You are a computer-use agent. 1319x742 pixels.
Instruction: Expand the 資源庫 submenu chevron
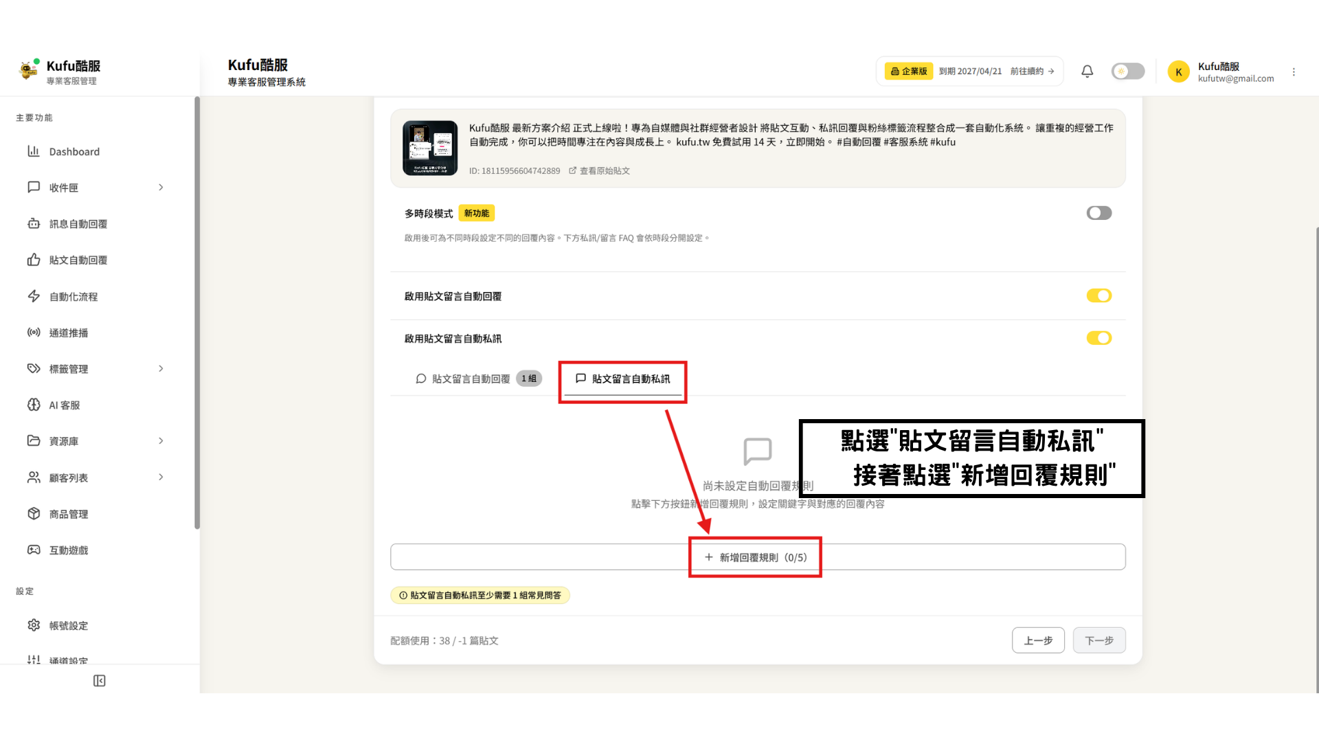(161, 440)
